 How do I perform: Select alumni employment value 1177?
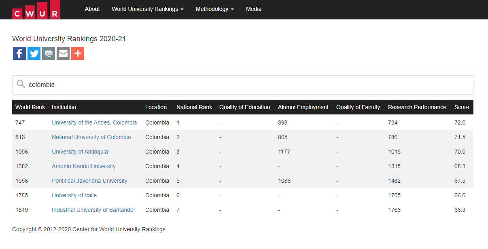(x=284, y=152)
